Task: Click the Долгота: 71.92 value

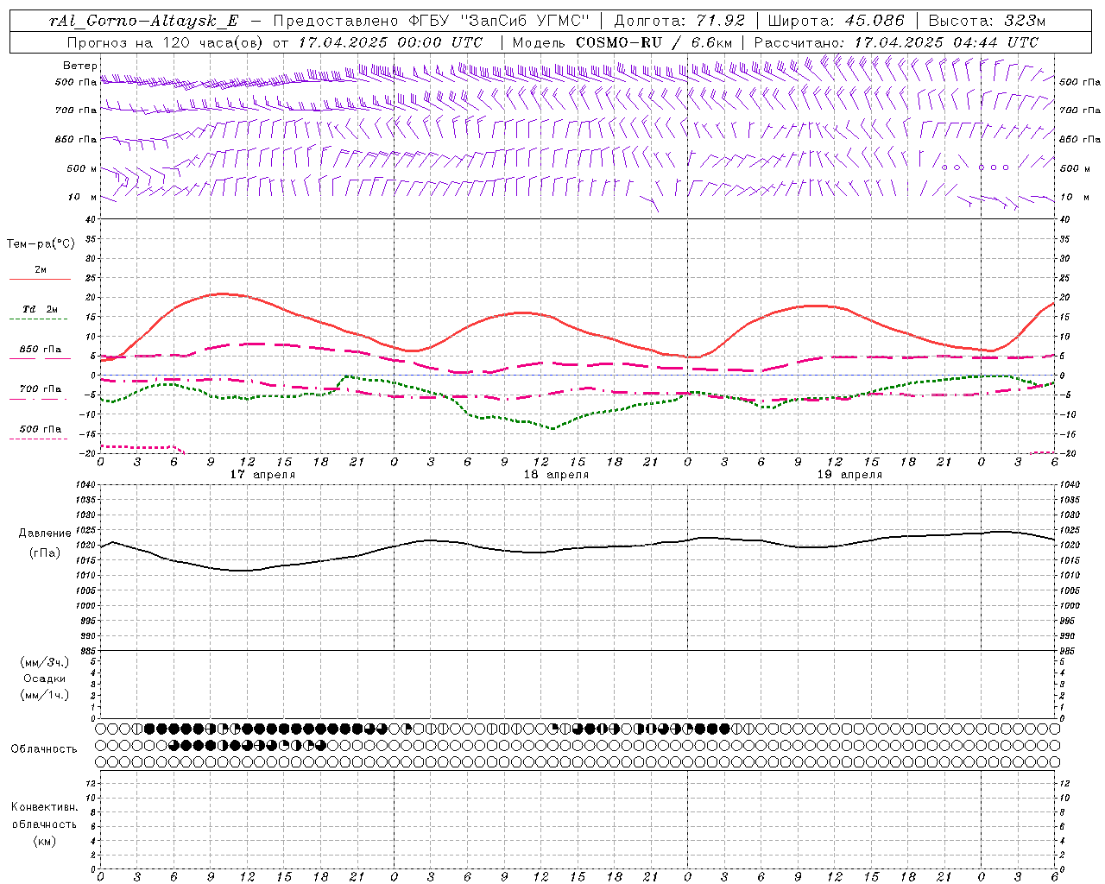Action: [x=679, y=21]
